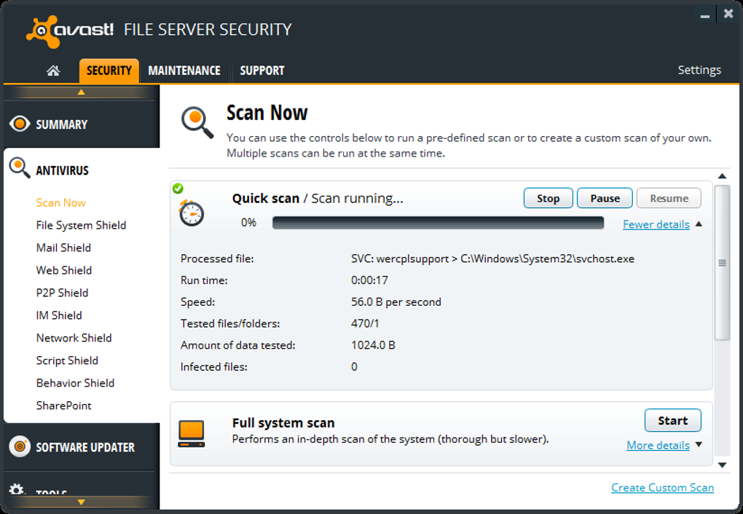Open the Create Custom Scan link

tap(662, 488)
